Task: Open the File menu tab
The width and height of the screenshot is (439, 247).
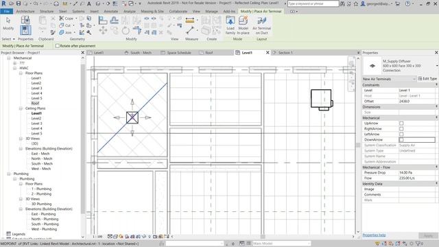Action: tap(6, 11)
